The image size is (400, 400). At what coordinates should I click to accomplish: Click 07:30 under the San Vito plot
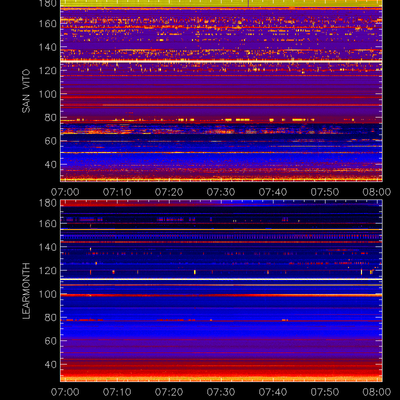pyautogui.click(x=221, y=192)
